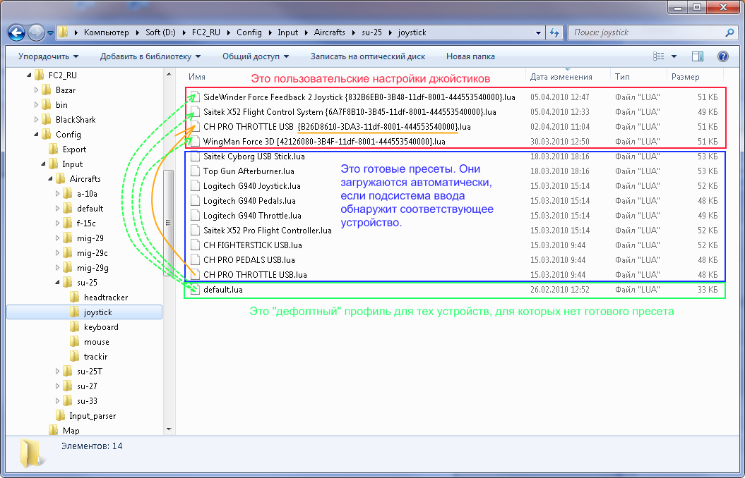This screenshot has height=478, width=745.
Task: Select the Input_parser folder in tree
Action: [x=93, y=416]
